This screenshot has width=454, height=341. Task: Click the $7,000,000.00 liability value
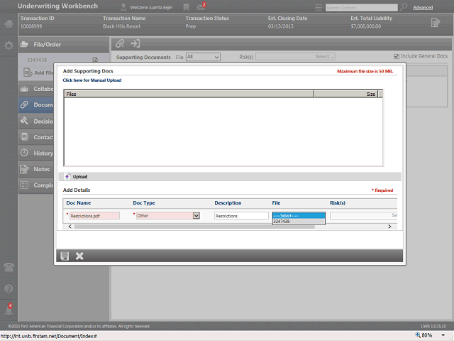tap(366, 26)
